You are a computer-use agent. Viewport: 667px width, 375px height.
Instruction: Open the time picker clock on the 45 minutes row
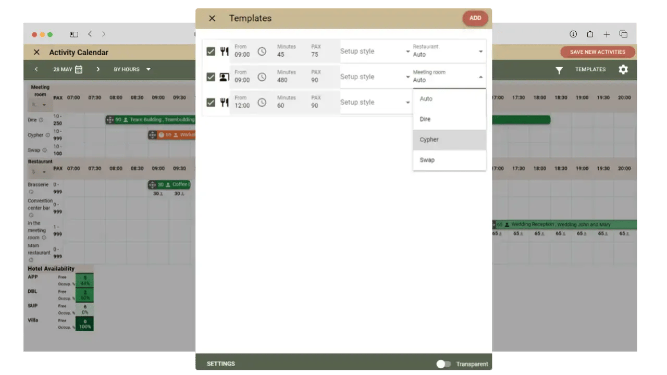click(x=262, y=52)
